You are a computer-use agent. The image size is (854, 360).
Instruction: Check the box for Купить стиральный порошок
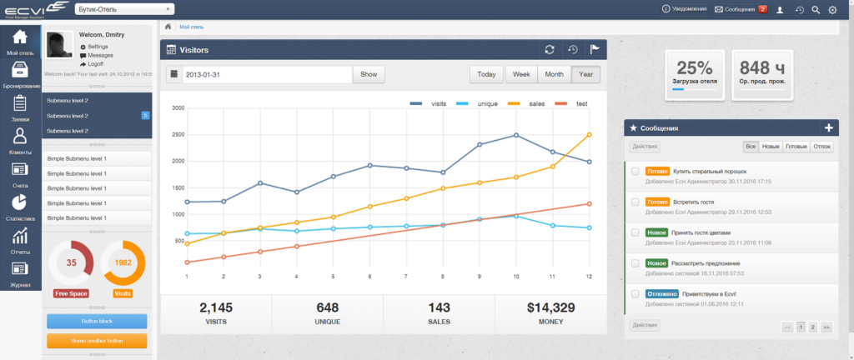click(x=635, y=172)
